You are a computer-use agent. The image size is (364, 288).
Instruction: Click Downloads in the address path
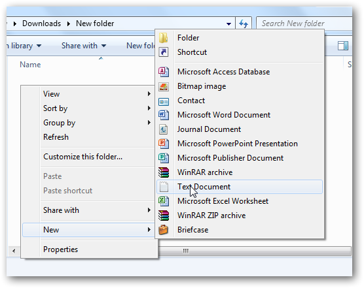pyautogui.click(x=41, y=24)
